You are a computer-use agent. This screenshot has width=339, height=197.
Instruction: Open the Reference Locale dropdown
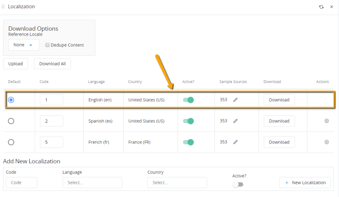click(24, 45)
